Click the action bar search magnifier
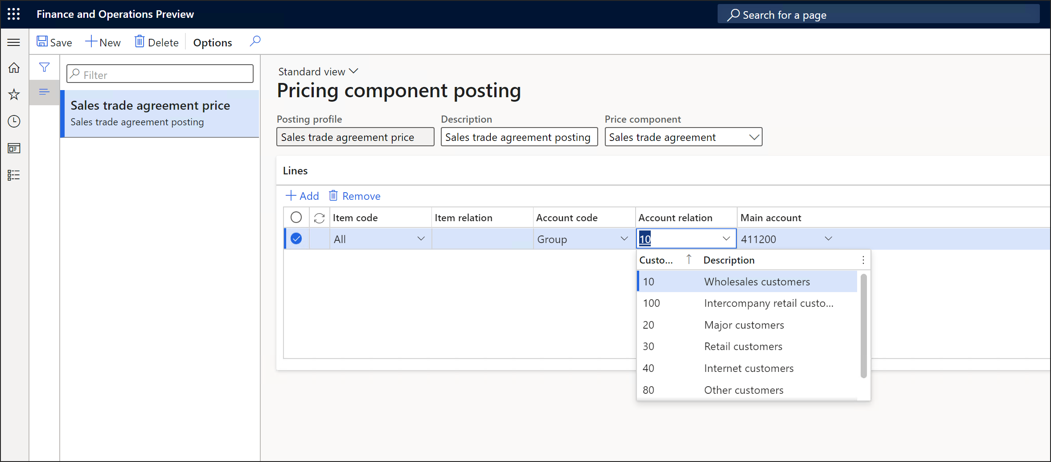Screen dimensions: 1051x462 tap(255, 41)
